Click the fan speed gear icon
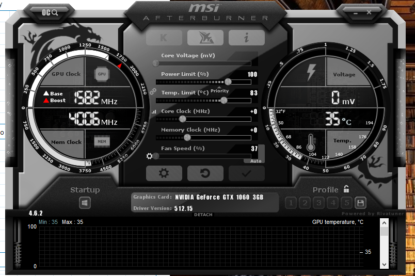The image size is (415, 276). (149, 156)
